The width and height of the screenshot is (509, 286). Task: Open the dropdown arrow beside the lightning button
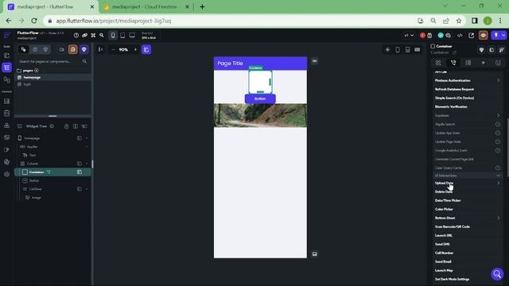point(503,35)
